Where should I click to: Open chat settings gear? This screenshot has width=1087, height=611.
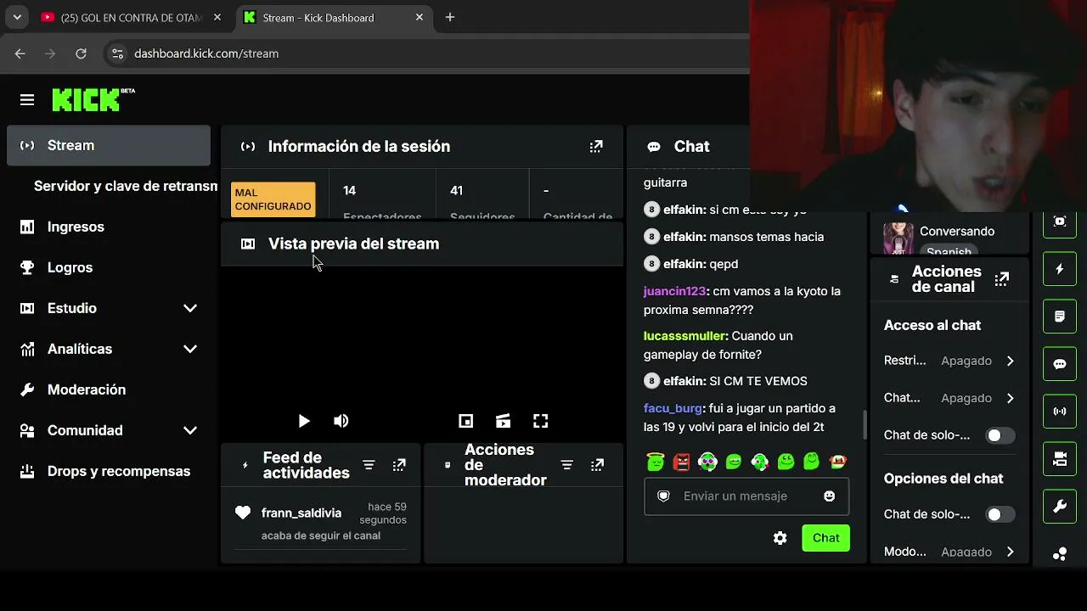[x=780, y=538]
